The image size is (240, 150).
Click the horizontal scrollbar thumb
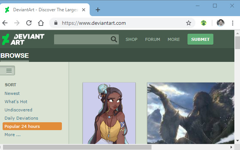[x=77, y=147]
